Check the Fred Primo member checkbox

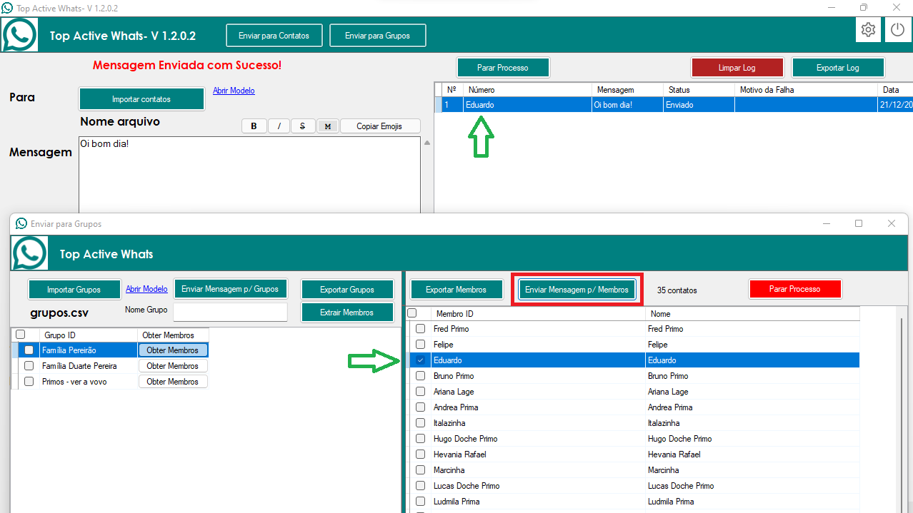pos(421,329)
